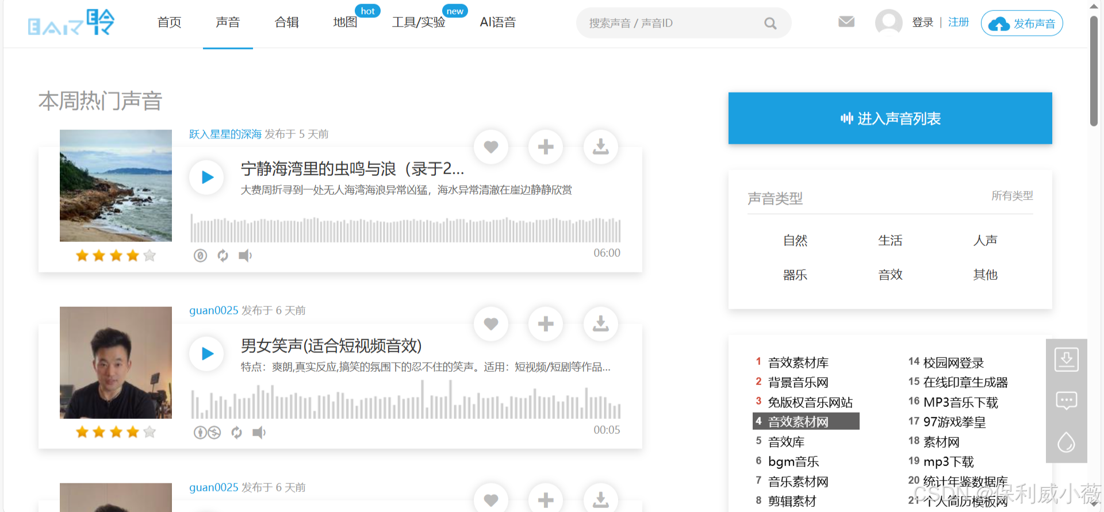This screenshot has height=512, width=1104.
Task: Seek in the 男女笑声 waveform
Action: 405,399
